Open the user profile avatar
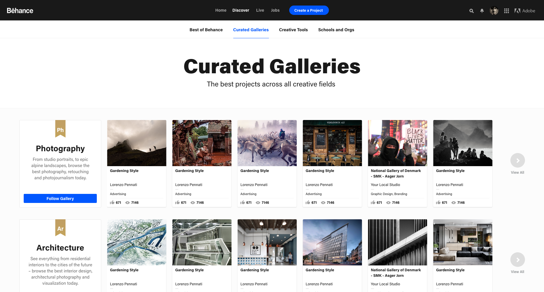The height and width of the screenshot is (292, 544). tap(494, 11)
